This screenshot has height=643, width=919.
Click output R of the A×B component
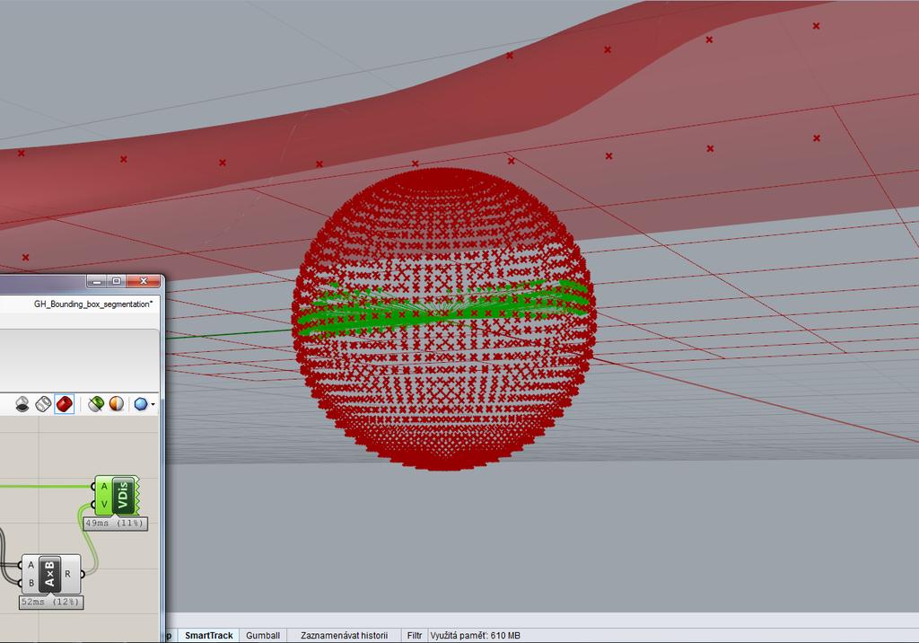click(x=68, y=574)
